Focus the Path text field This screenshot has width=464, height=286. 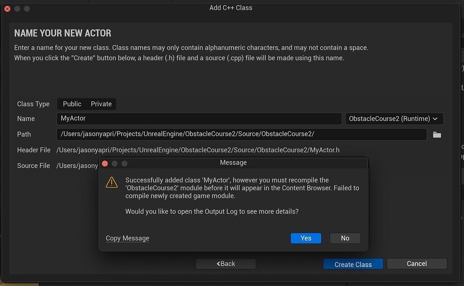pos(241,134)
